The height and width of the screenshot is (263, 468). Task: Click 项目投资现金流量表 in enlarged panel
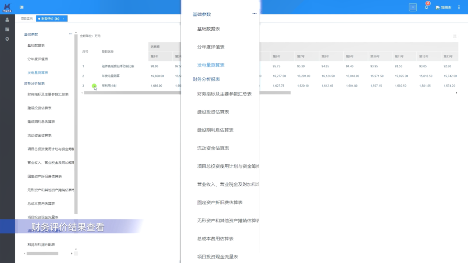coord(217,257)
